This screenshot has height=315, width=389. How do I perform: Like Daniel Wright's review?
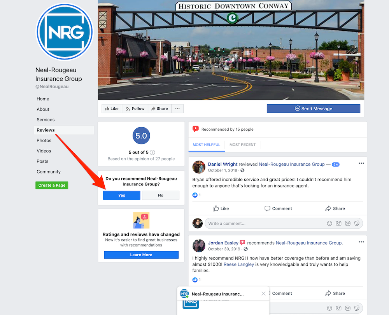pyautogui.click(x=221, y=208)
